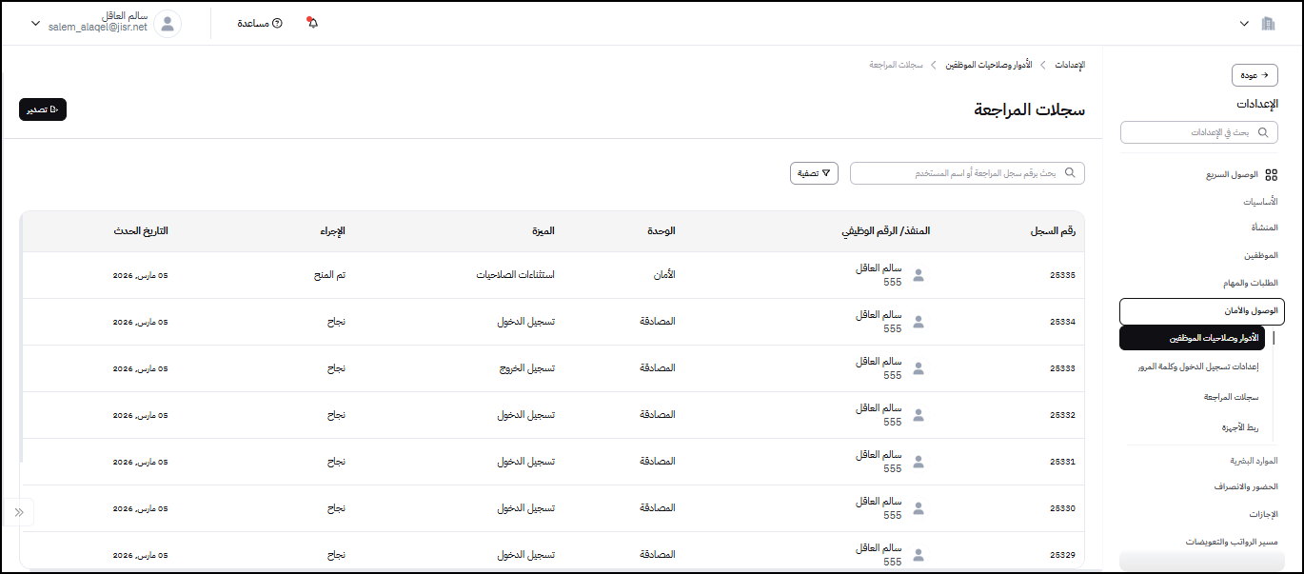
Task: Focus the بحث في الإعدادات search field
Action: click(x=1199, y=132)
